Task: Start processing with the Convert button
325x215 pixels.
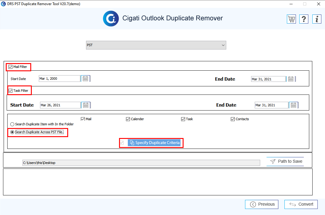Action: click(301, 204)
